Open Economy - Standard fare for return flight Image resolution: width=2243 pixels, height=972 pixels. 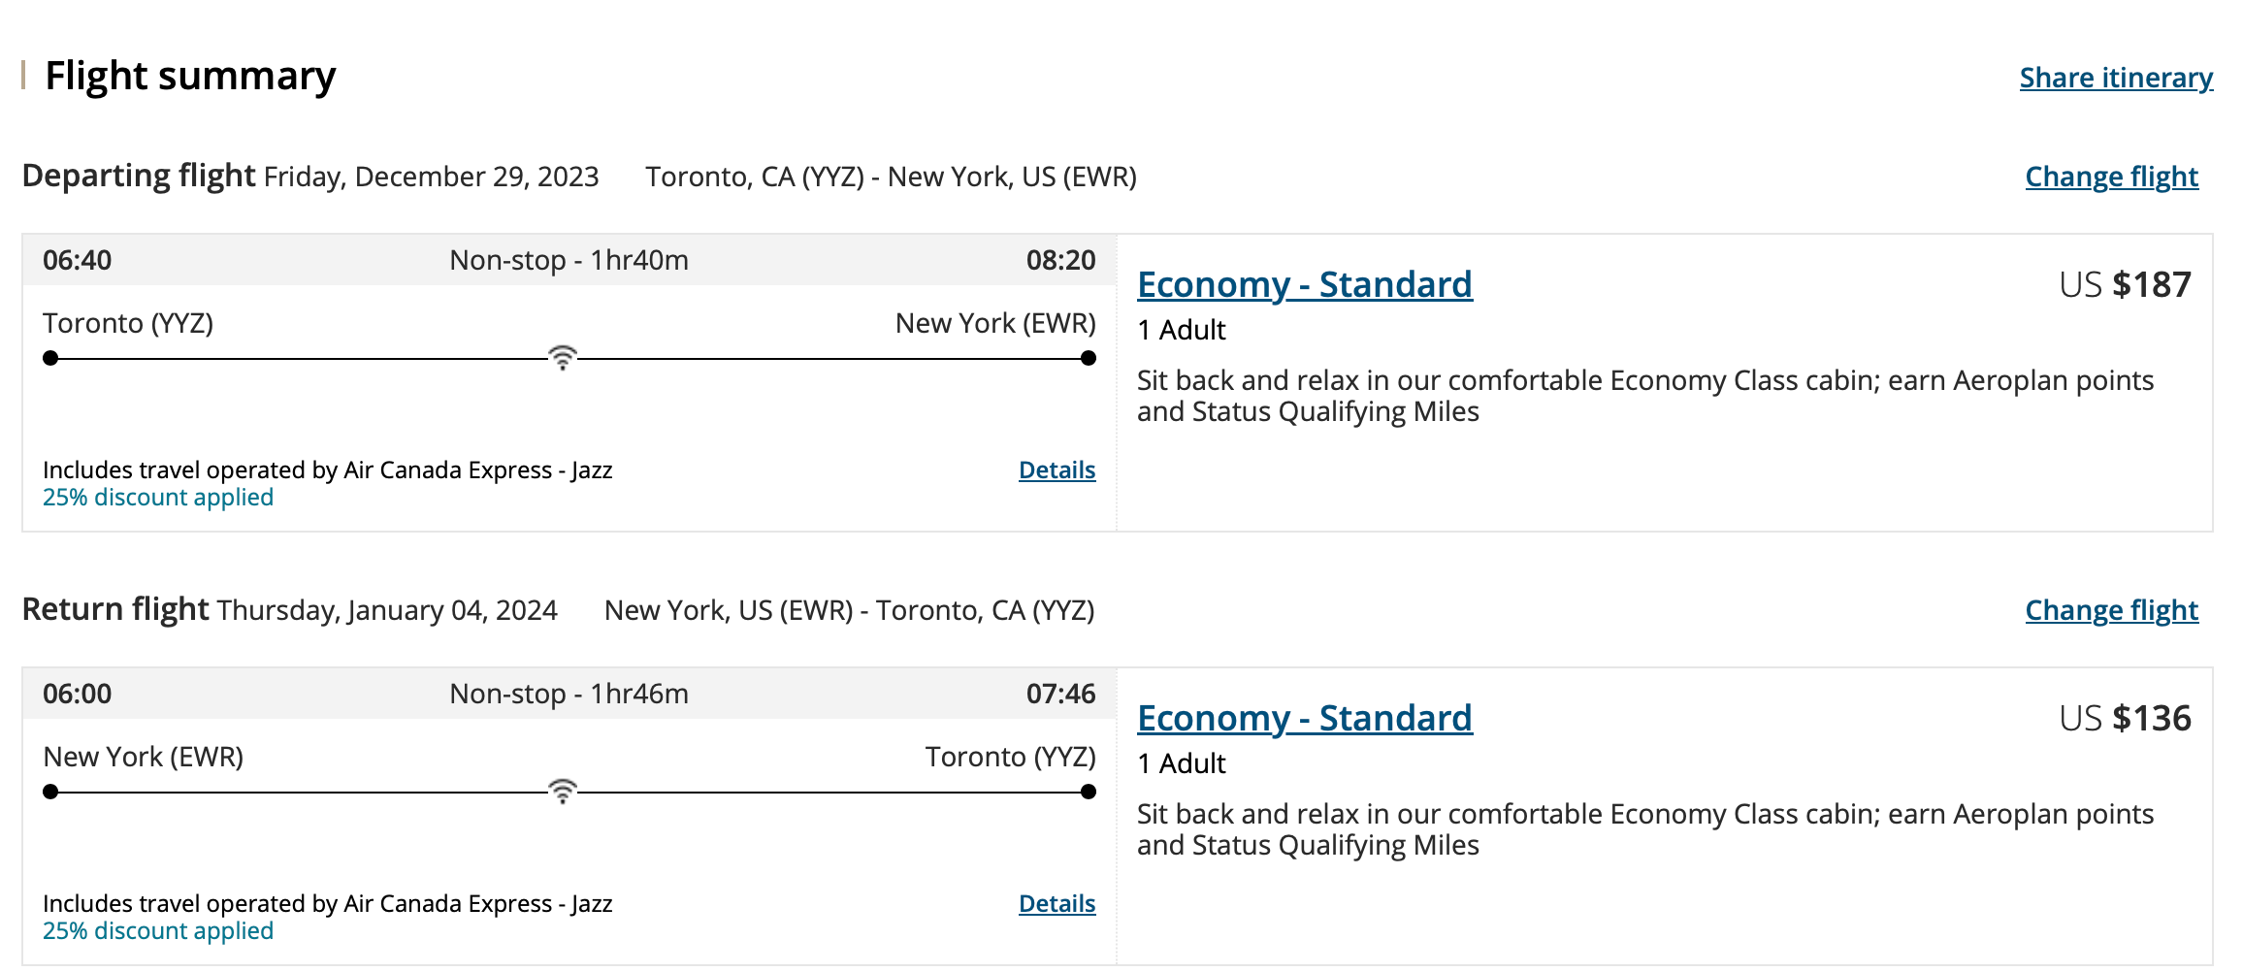click(1304, 718)
